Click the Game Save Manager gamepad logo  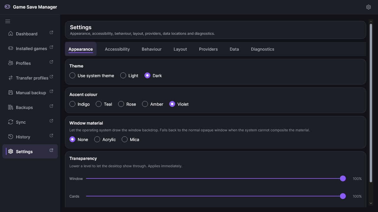click(x=7, y=7)
